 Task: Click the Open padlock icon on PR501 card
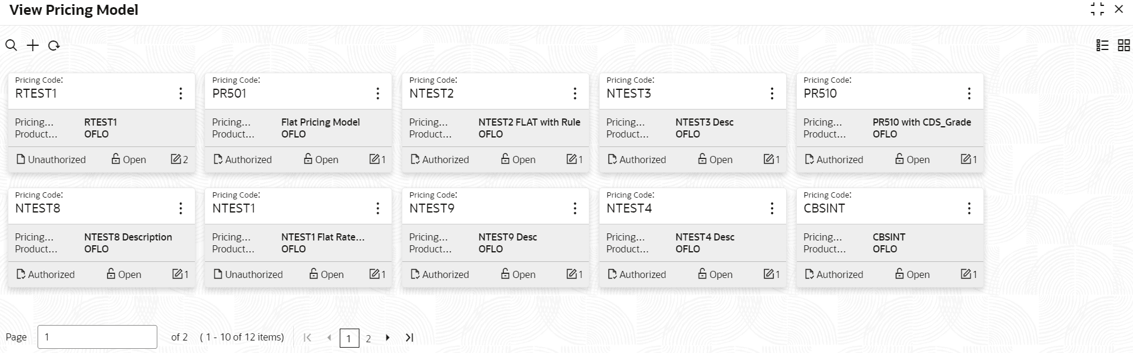coord(308,159)
